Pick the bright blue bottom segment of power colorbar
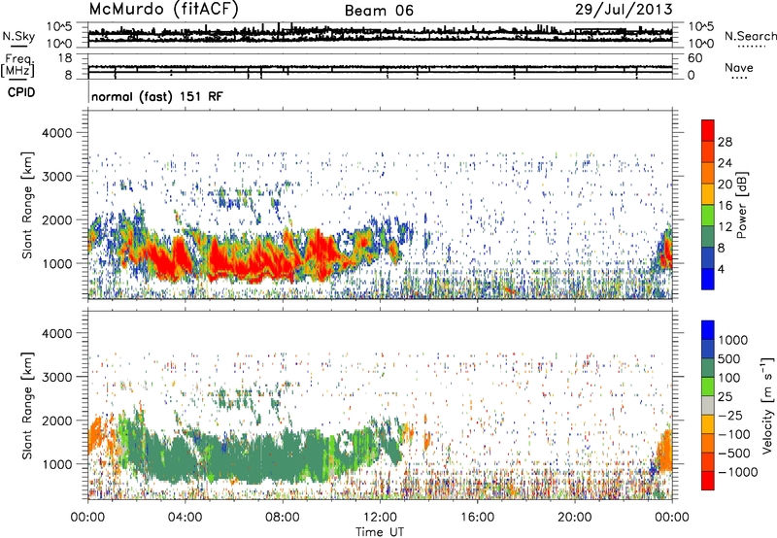This screenshot has width=777, height=538. coord(708,280)
